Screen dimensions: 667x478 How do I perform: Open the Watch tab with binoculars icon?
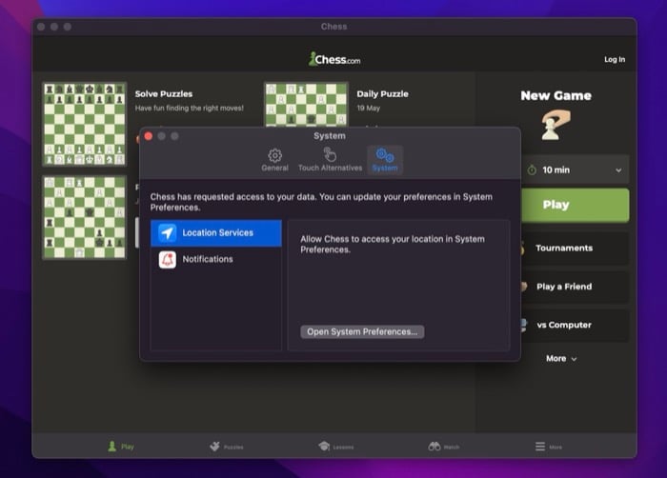(x=444, y=447)
